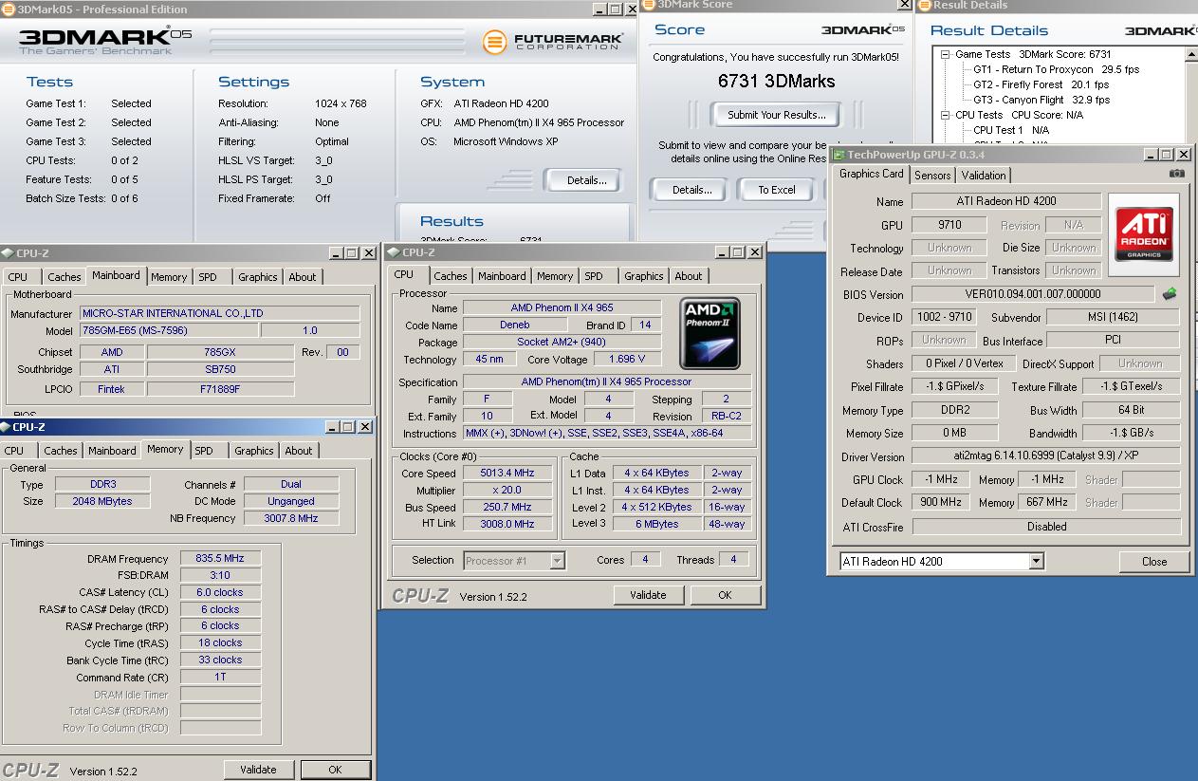Open the Processor #1 selection dropdown in CPU-Z
The width and height of the screenshot is (1198, 781).
(x=558, y=561)
